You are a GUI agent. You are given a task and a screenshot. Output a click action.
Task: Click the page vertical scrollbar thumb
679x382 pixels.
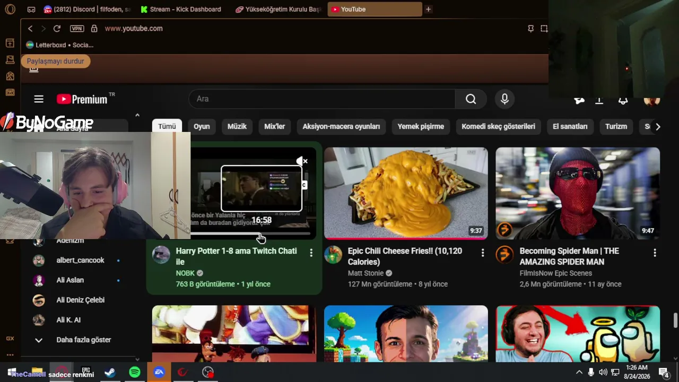675,321
